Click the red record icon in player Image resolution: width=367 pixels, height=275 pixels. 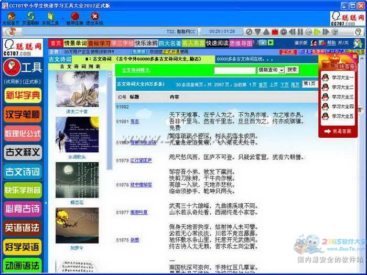click(275, 32)
